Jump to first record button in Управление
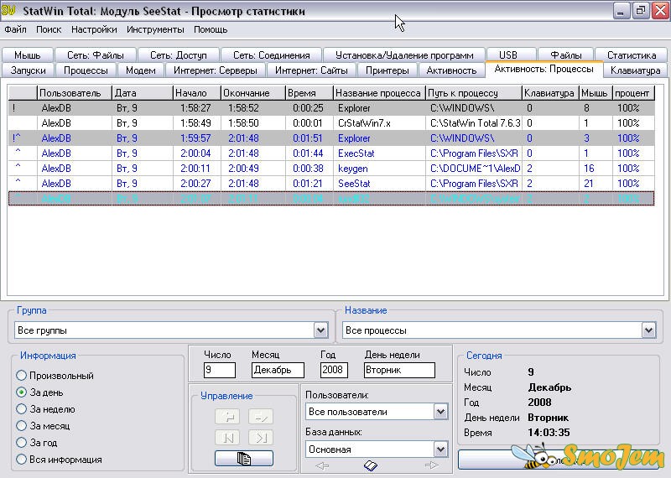The width and height of the screenshot is (671, 478). (227, 438)
